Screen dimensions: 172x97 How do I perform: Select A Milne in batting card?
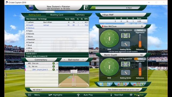(57, 48)
